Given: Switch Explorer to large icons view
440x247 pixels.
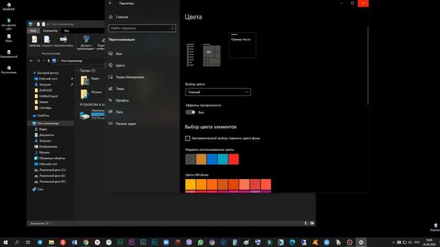Looking at the screenshot, I should [311, 223].
